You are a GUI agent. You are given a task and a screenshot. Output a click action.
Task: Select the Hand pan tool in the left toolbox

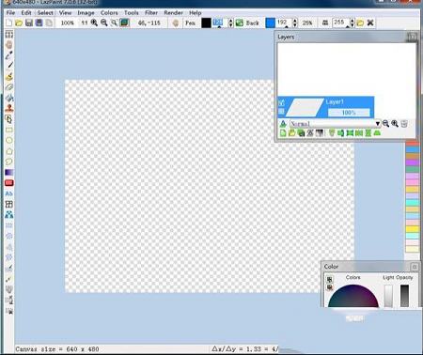(9, 45)
